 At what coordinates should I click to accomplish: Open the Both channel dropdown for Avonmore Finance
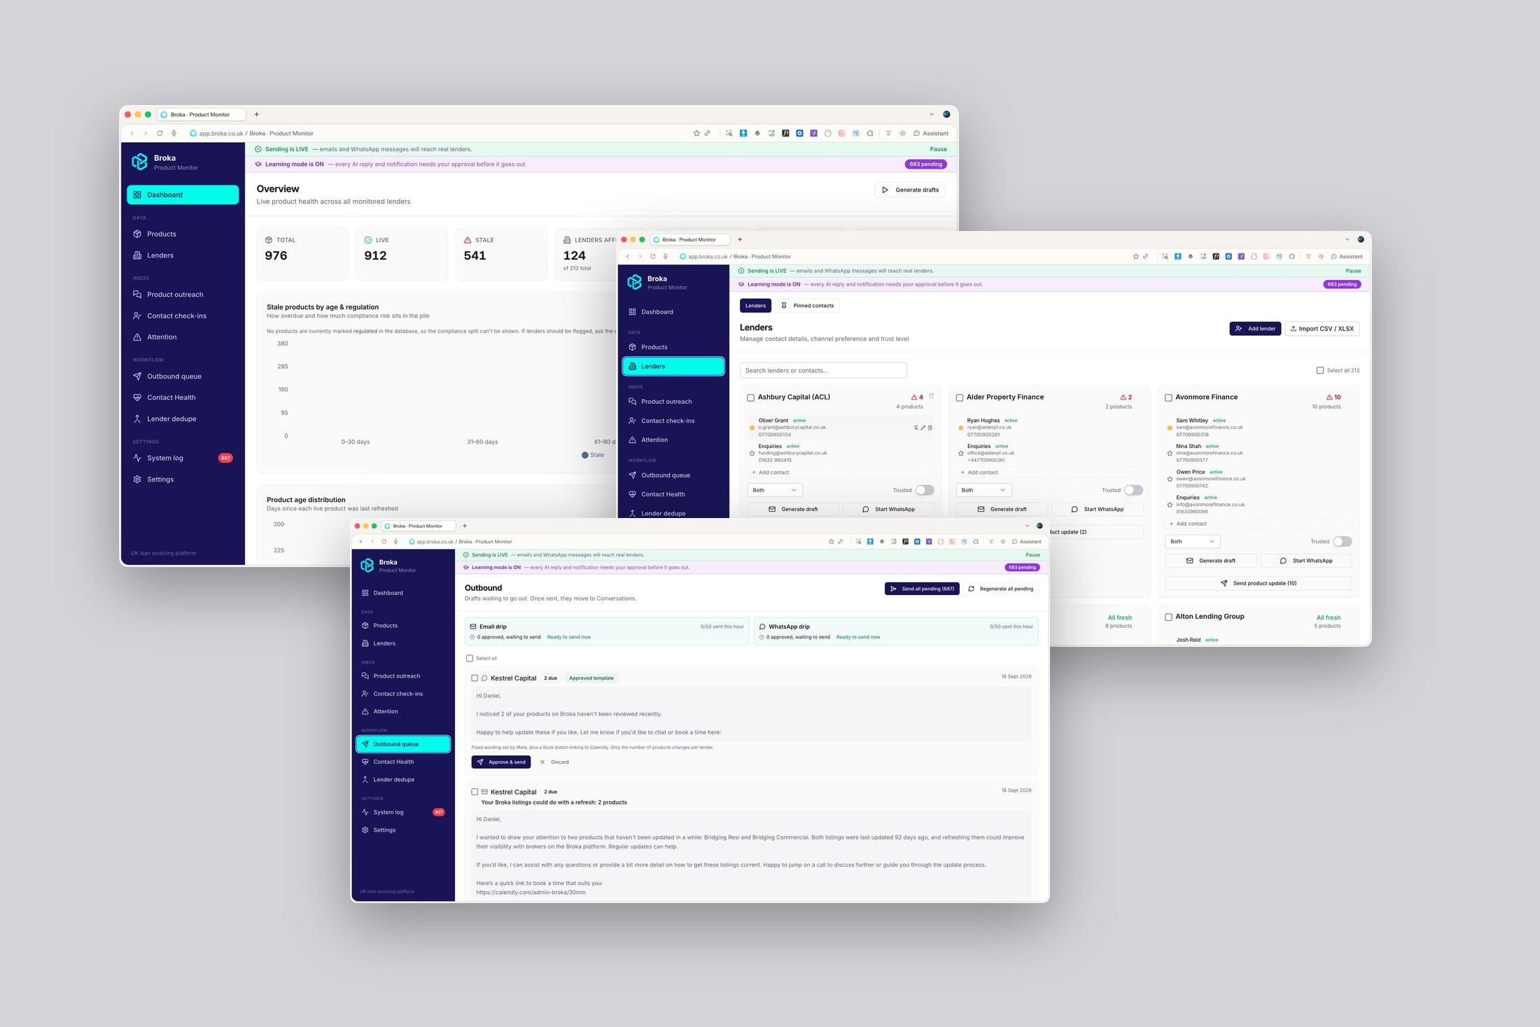pos(1192,541)
